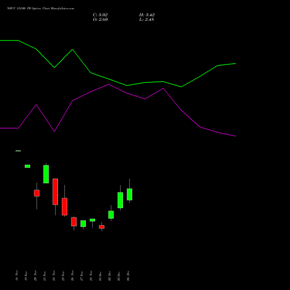Click the red candle for 25 Nov
290x290 pixels.
(x=64, y=206)
